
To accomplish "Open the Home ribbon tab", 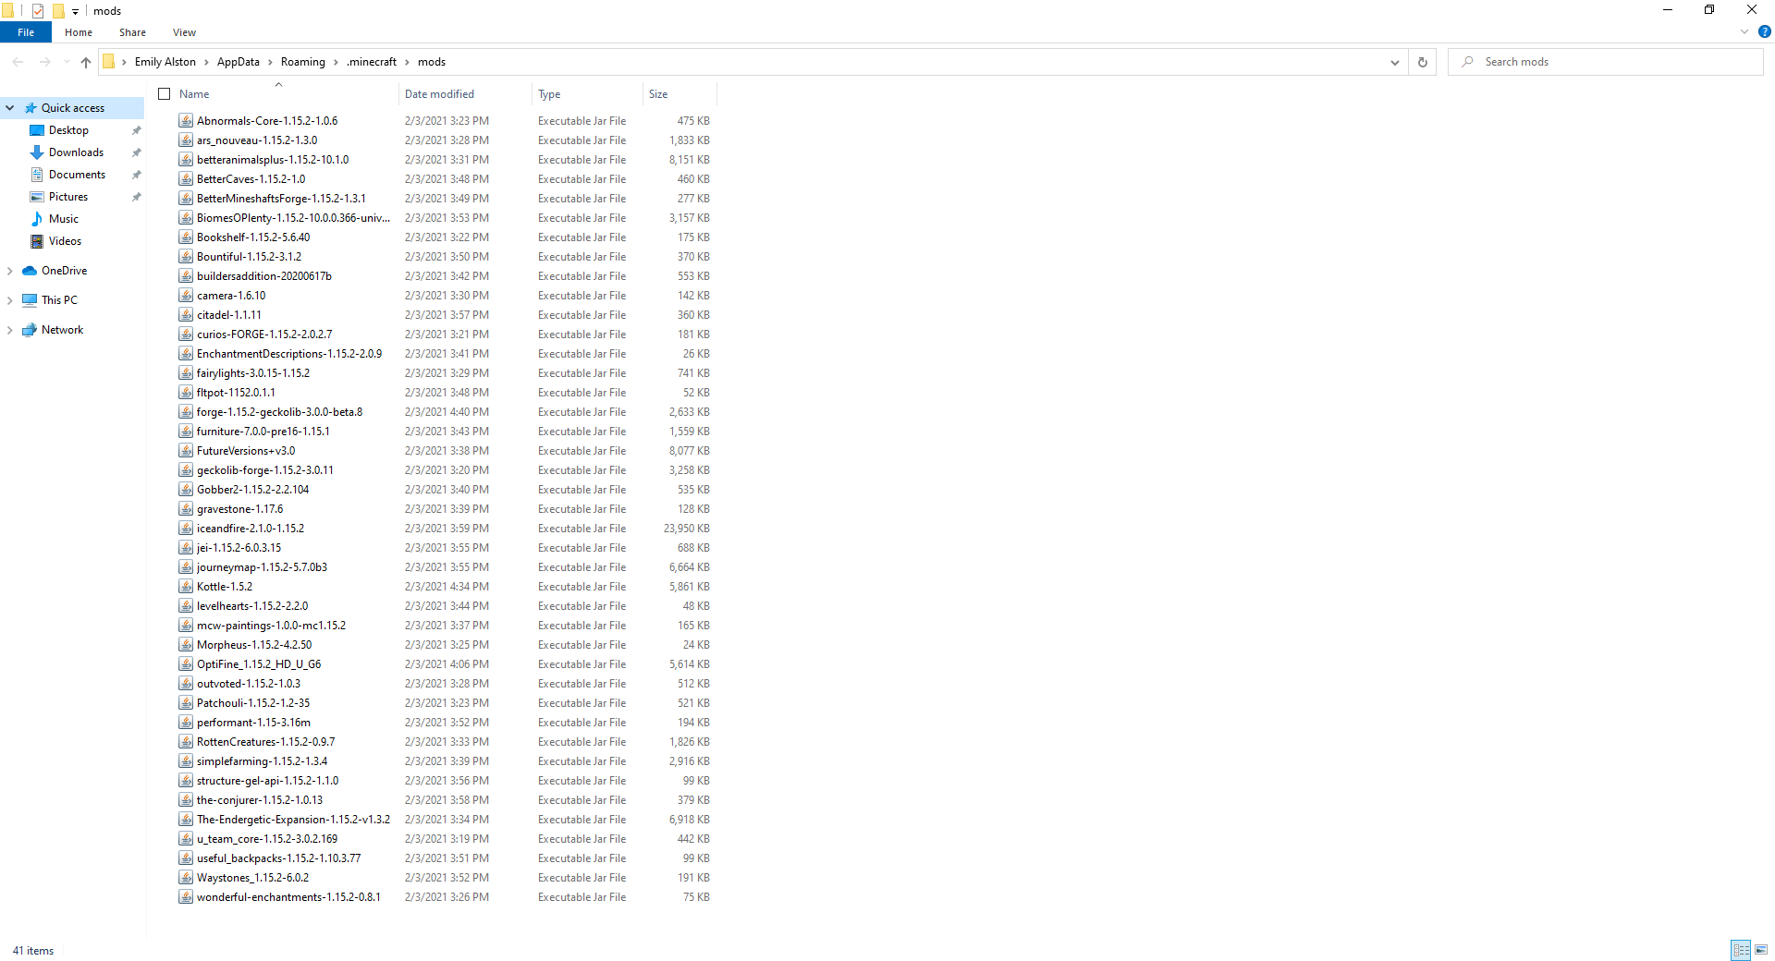I will tap(79, 32).
